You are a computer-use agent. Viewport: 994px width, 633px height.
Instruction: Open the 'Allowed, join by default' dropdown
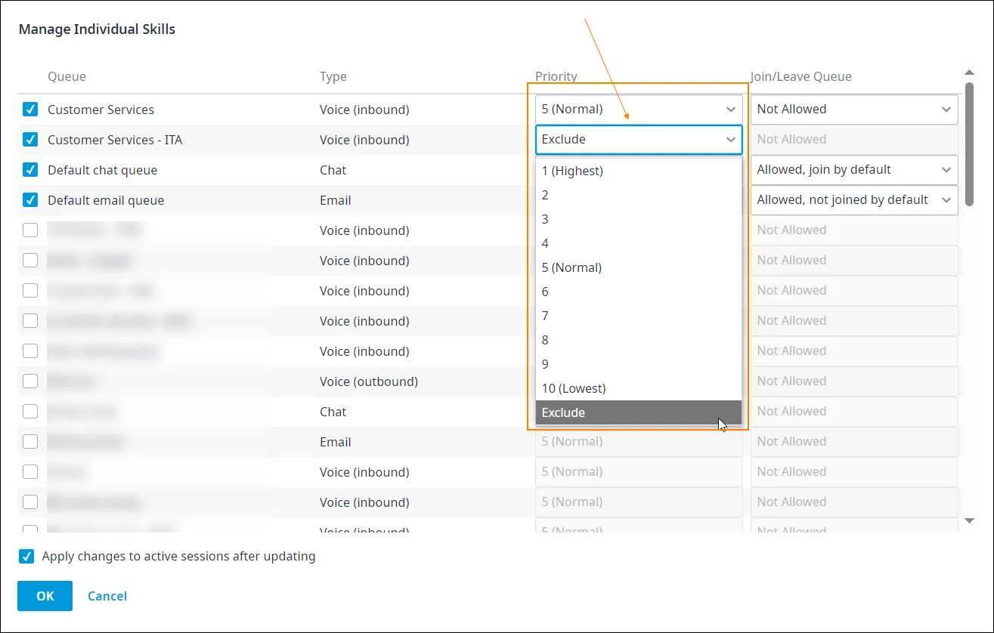coord(854,169)
